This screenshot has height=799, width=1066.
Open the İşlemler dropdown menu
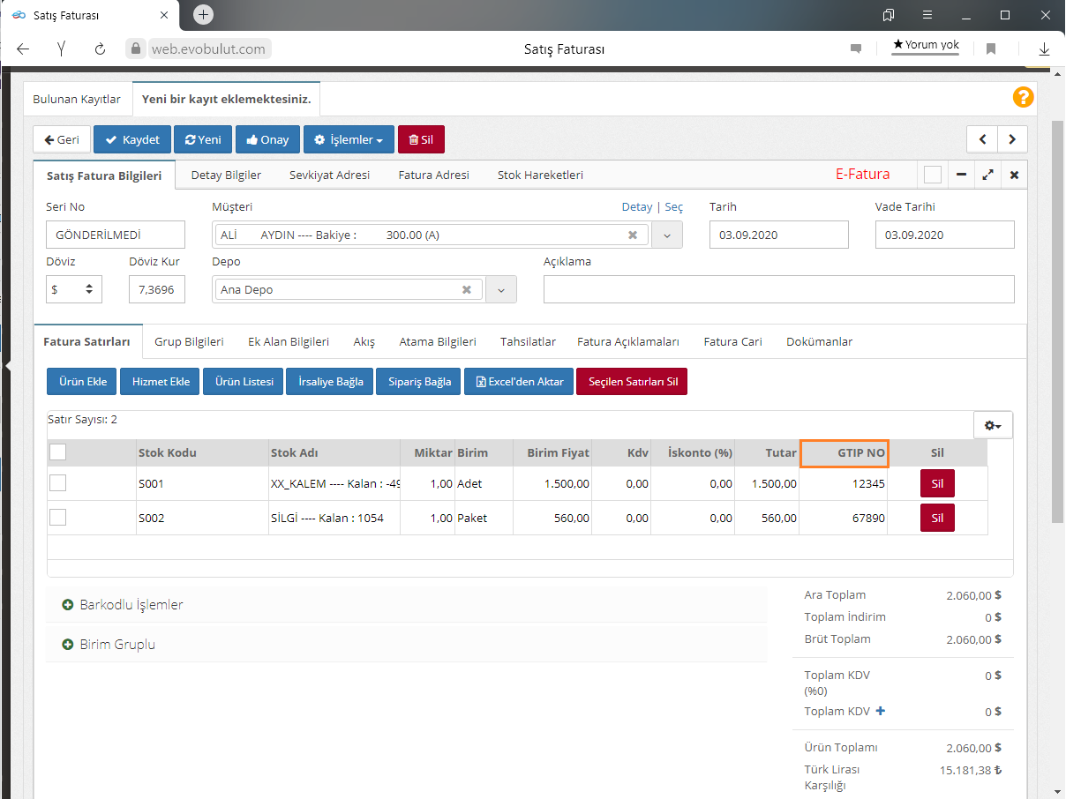click(x=349, y=139)
